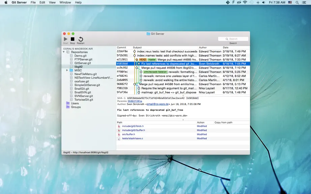Open the File menu
311x194 pixels.
(x=33, y=2)
